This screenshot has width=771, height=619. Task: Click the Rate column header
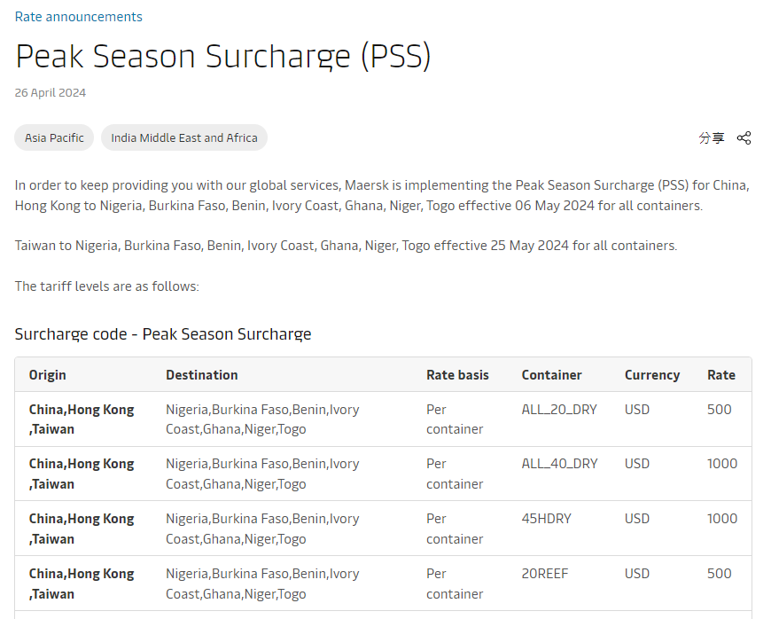(721, 375)
